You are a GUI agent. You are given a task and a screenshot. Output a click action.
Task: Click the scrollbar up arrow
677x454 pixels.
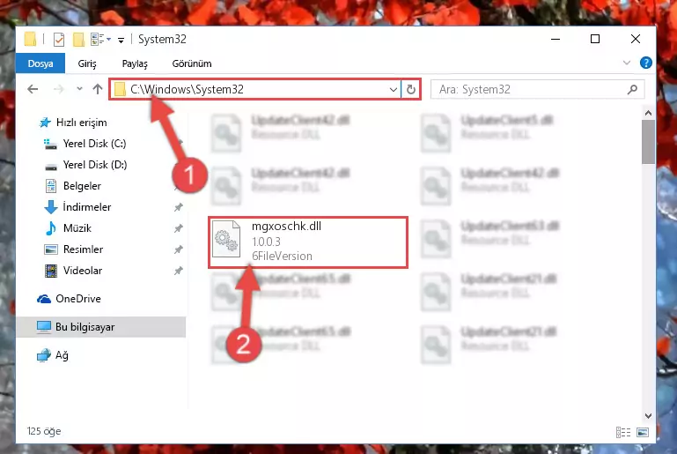[648, 114]
